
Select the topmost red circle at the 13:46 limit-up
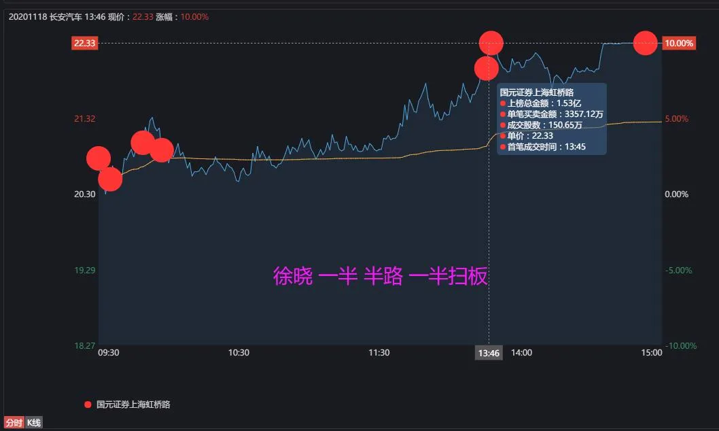[490, 42]
